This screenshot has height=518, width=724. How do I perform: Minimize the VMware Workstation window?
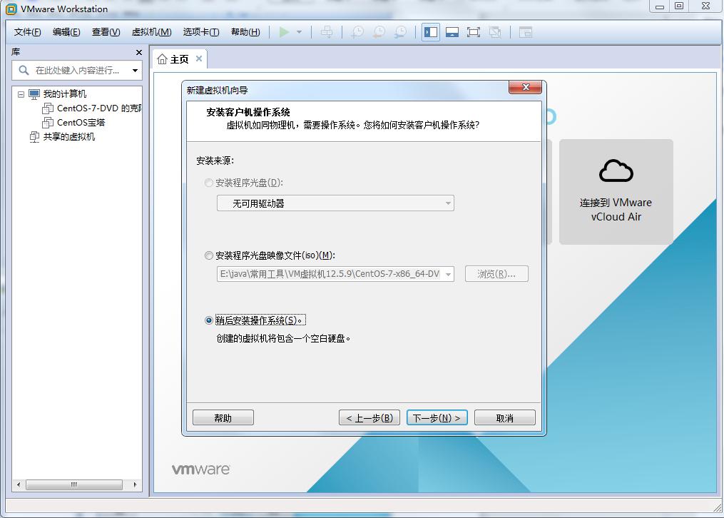pos(660,6)
